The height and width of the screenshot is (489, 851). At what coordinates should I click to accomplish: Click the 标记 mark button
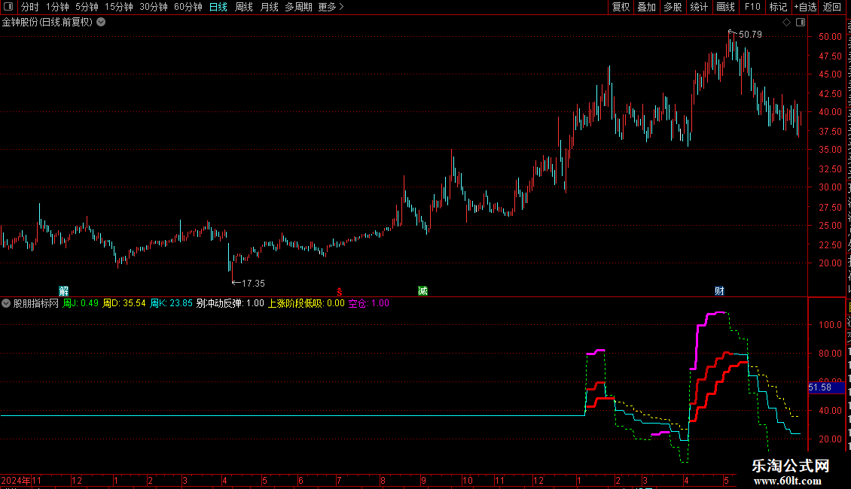[x=778, y=7]
